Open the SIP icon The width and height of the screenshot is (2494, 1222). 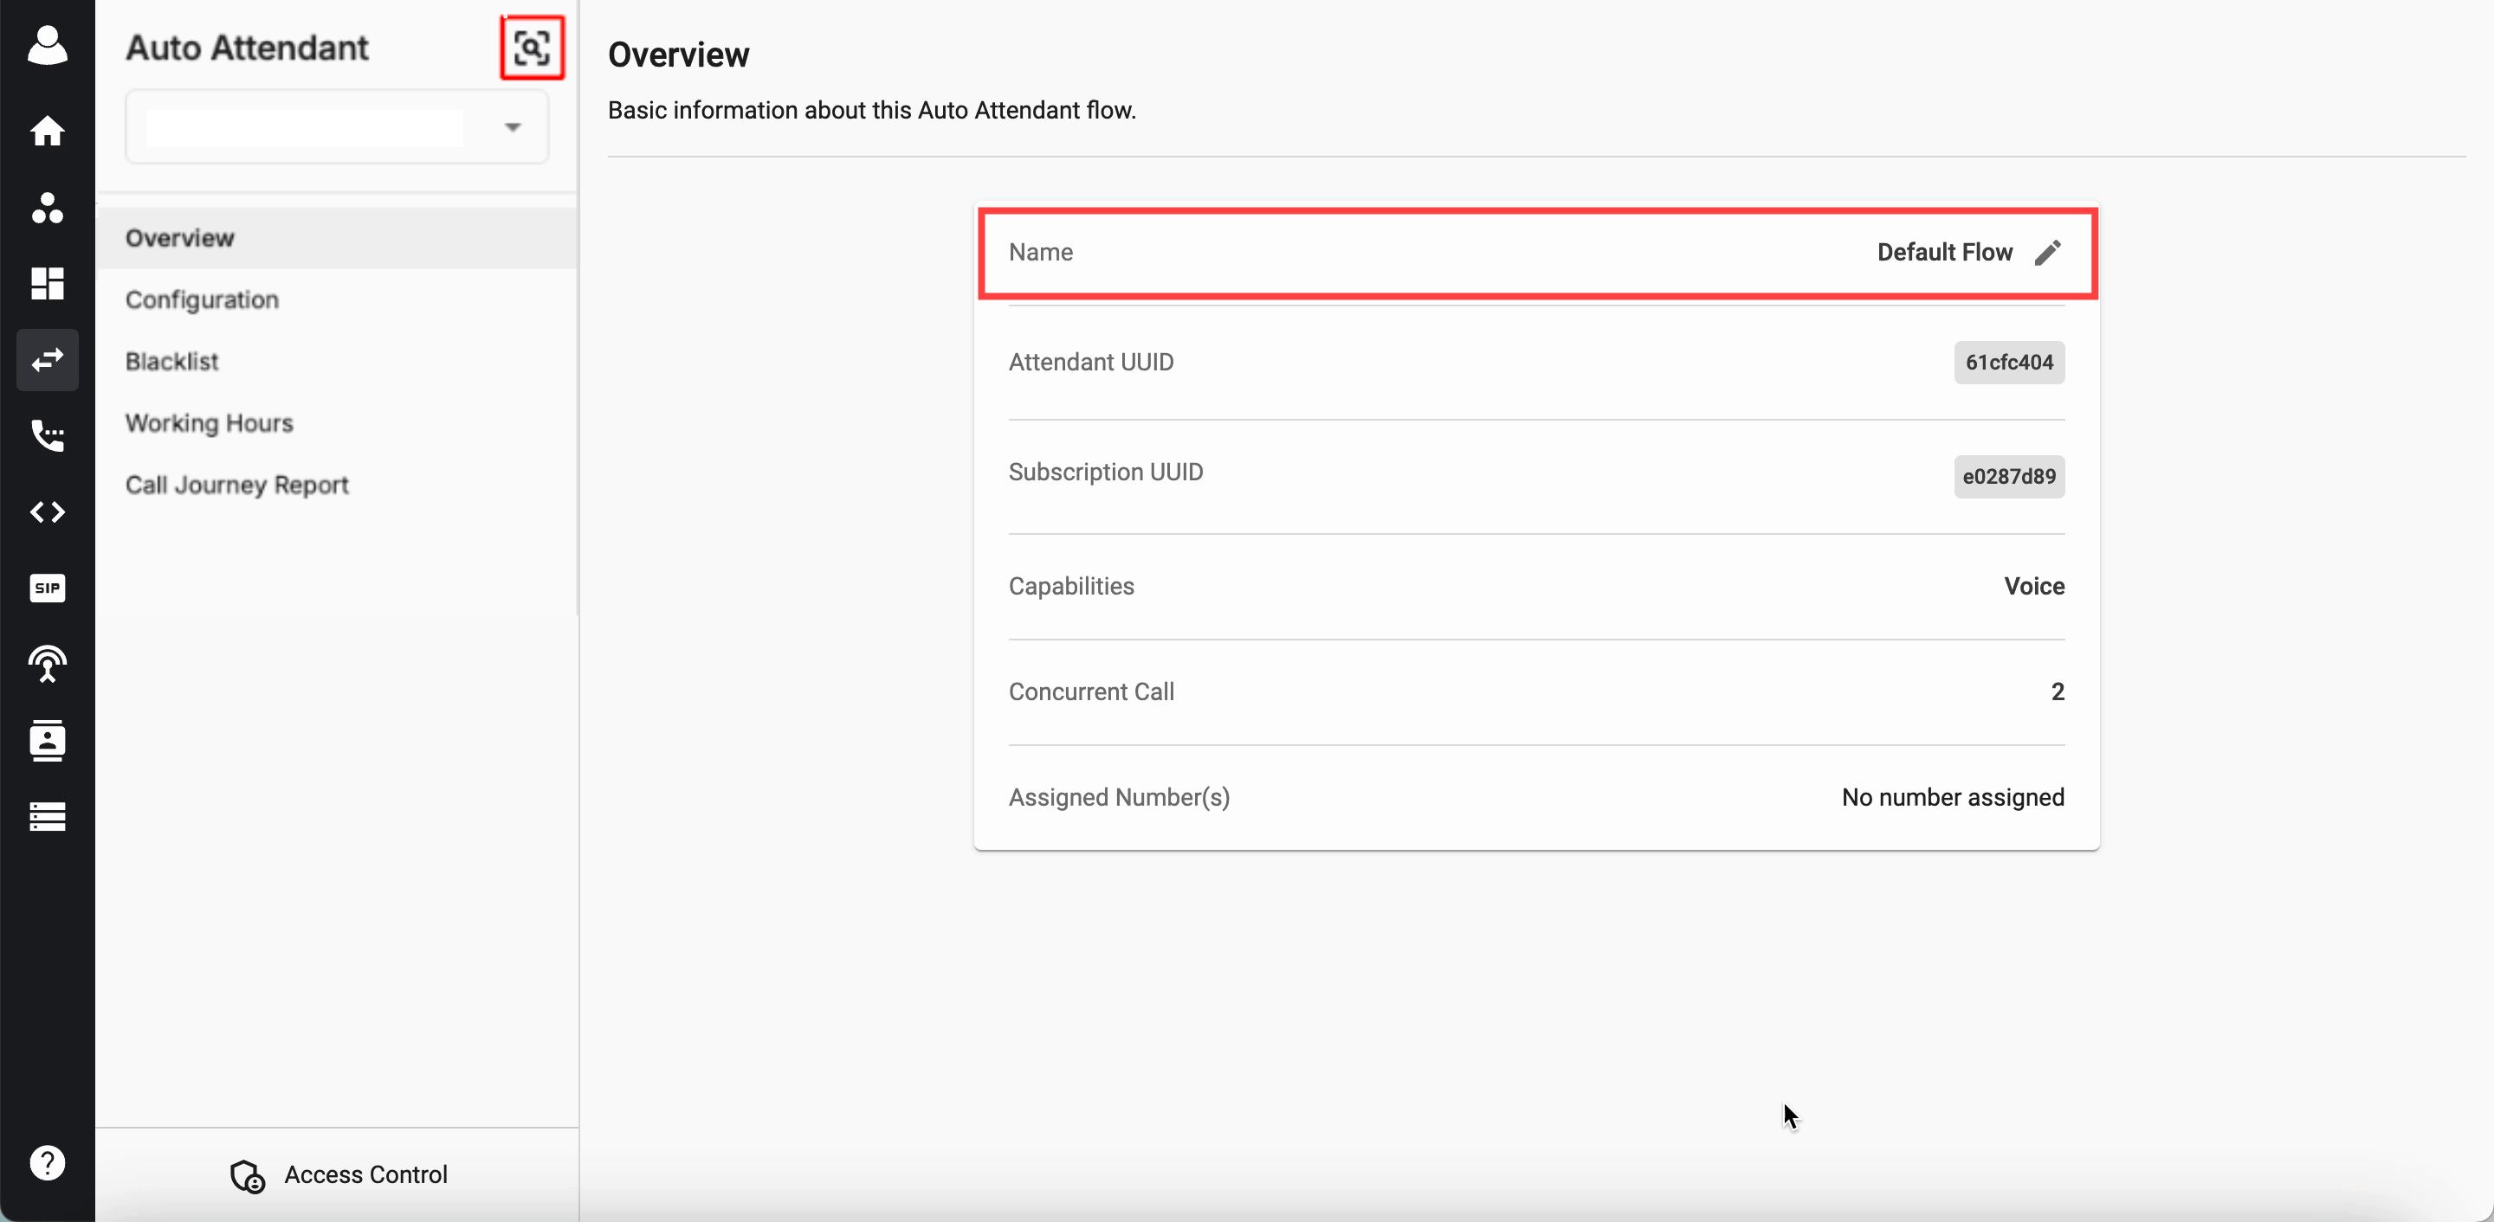[48, 588]
